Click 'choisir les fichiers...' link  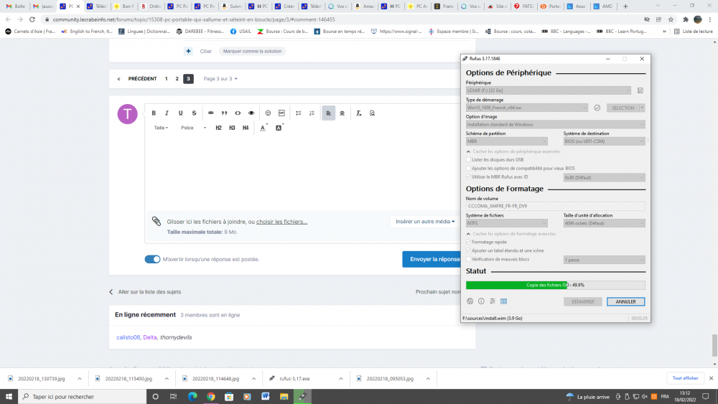click(281, 222)
